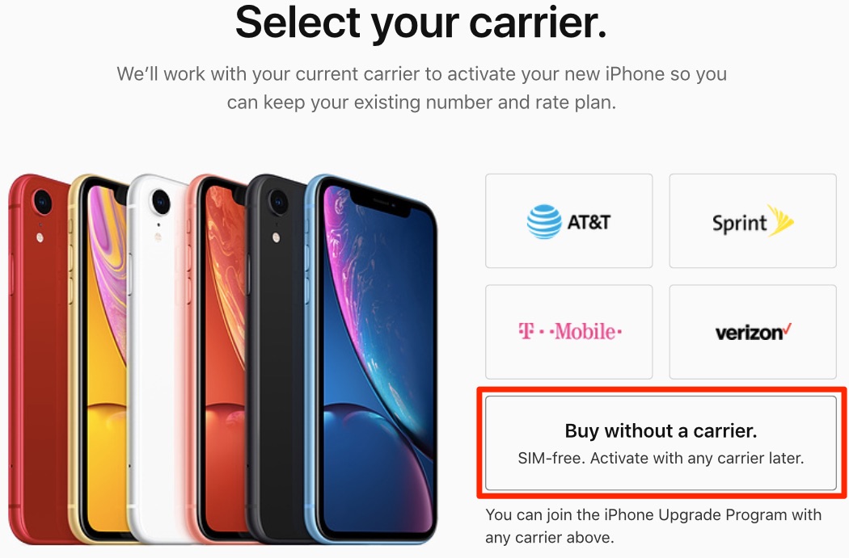Select the AT&T carrier option
Viewport: 849px width, 558px height.
569,220
